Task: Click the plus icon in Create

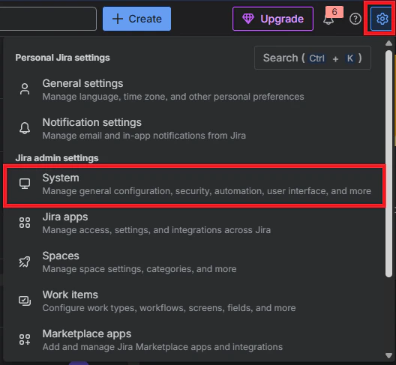Action: tap(118, 19)
